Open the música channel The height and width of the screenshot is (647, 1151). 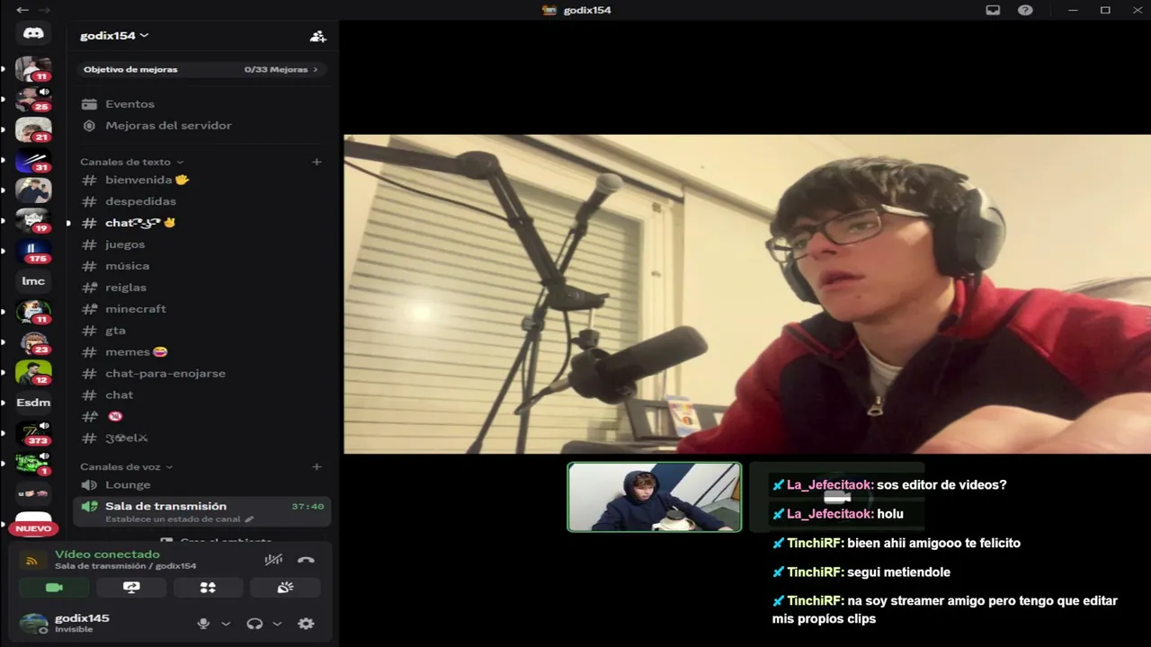[x=201, y=266]
